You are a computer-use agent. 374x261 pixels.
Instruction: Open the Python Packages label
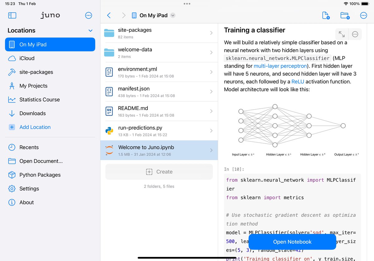click(x=40, y=175)
